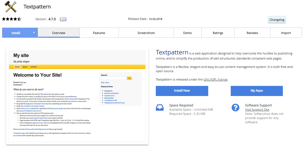
Task: Click the Required Space 5.32 MB text
Action: click(x=187, y=114)
